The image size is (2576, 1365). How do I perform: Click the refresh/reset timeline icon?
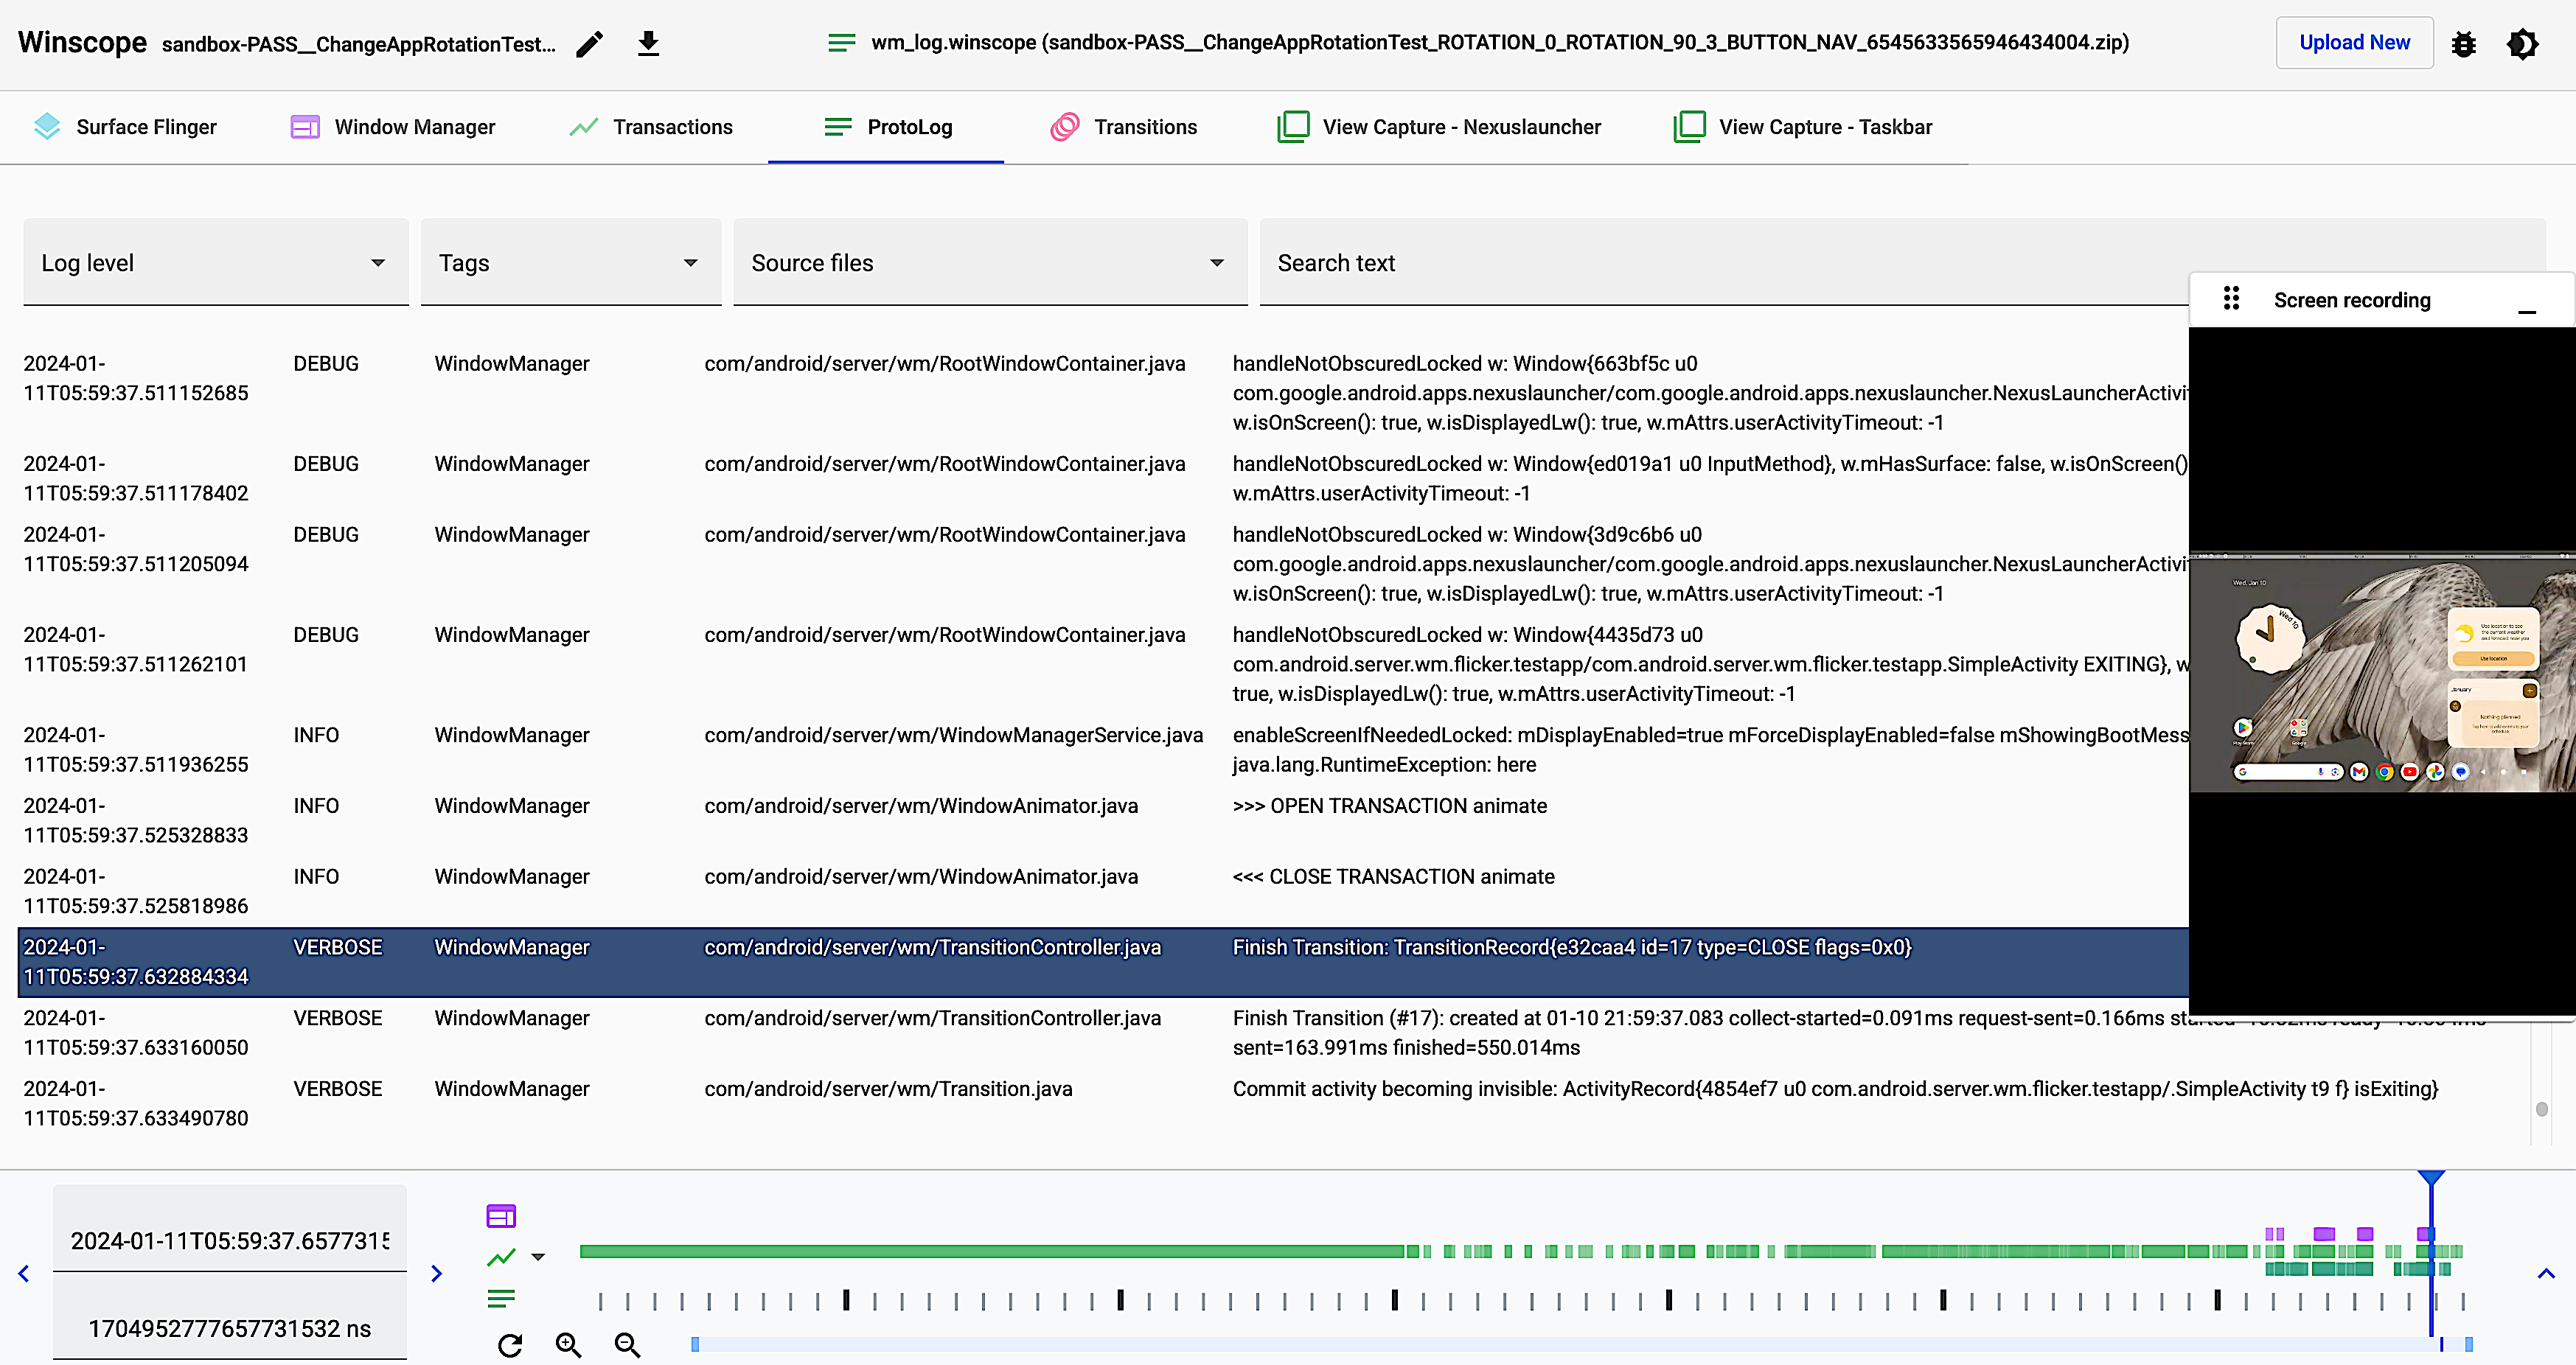(511, 1344)
